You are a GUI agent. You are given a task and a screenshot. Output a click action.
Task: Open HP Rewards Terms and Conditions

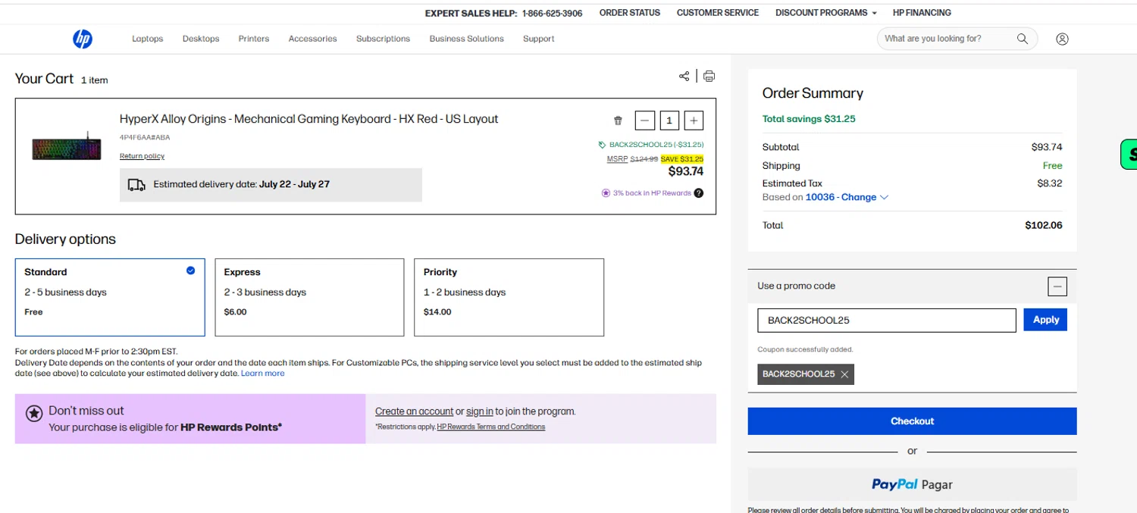tap(490, 427)
